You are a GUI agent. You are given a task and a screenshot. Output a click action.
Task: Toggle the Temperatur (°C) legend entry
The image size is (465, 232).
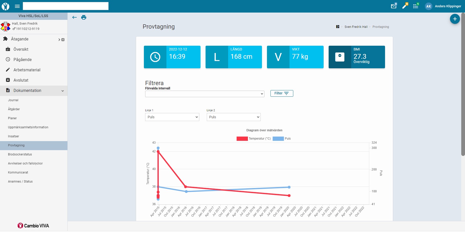pyautogui.click(x=254, y=139)
